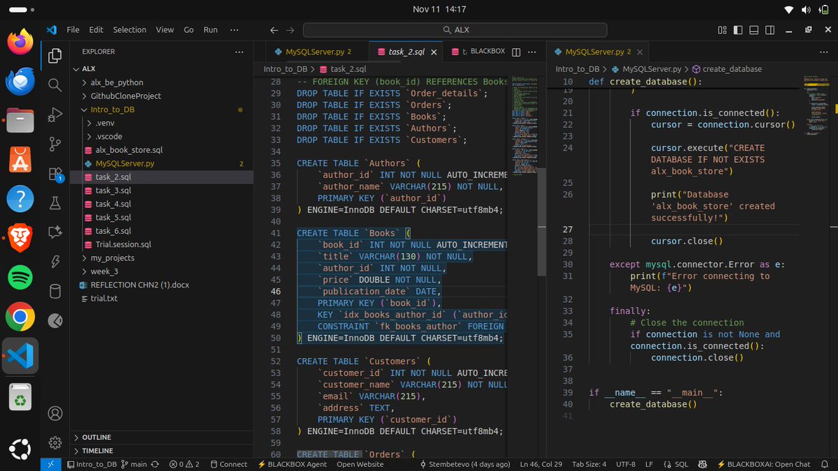Open the Blackbox AI lightning sidebar icon
The image size is (838, 471).
[x=54, y=263]
